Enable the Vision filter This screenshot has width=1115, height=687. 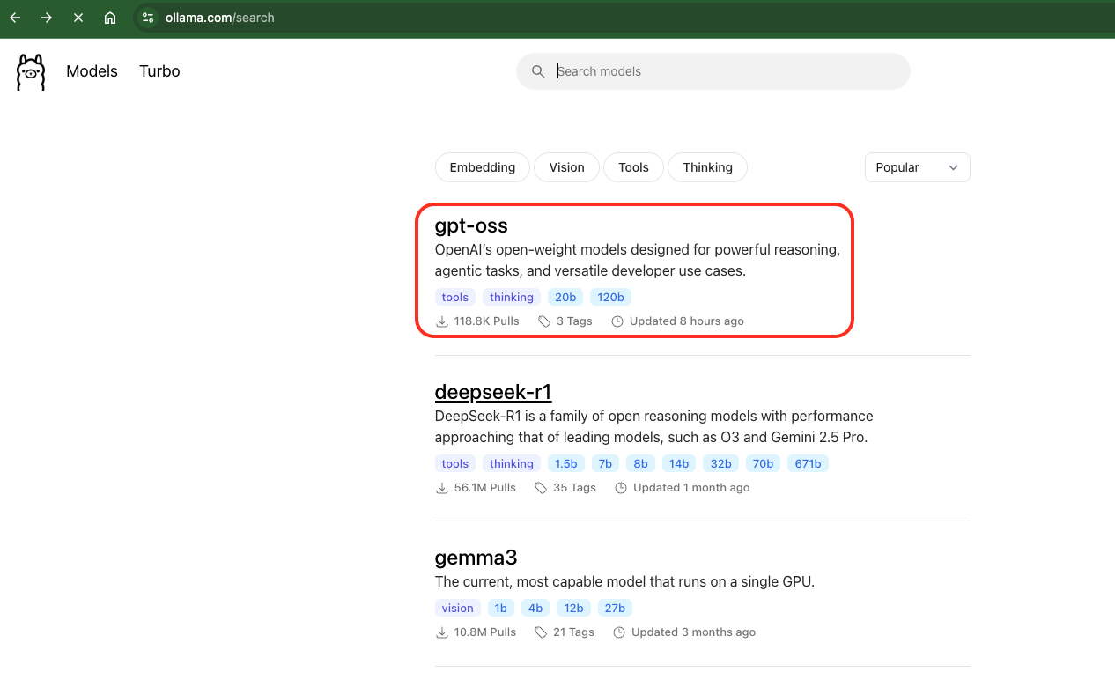tap(566, 167)
